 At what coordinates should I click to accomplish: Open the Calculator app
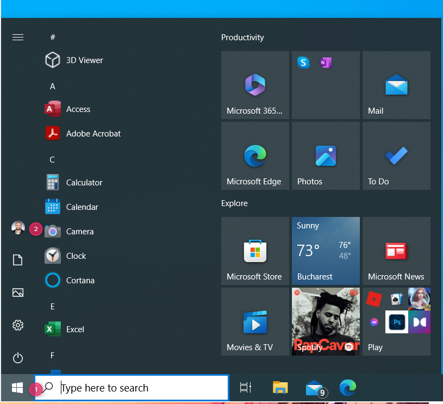(x=73, y=182)
